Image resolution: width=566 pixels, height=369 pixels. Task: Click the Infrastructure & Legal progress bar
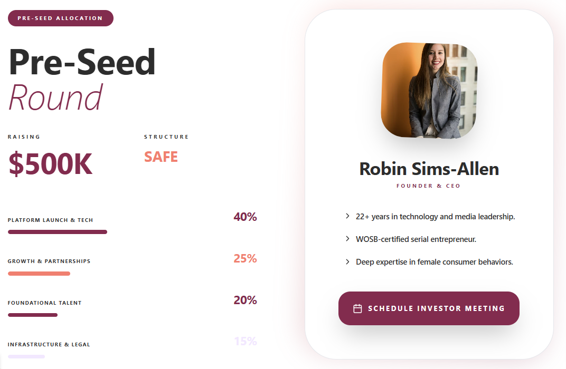pyautogui.click(x=26, y=357)
